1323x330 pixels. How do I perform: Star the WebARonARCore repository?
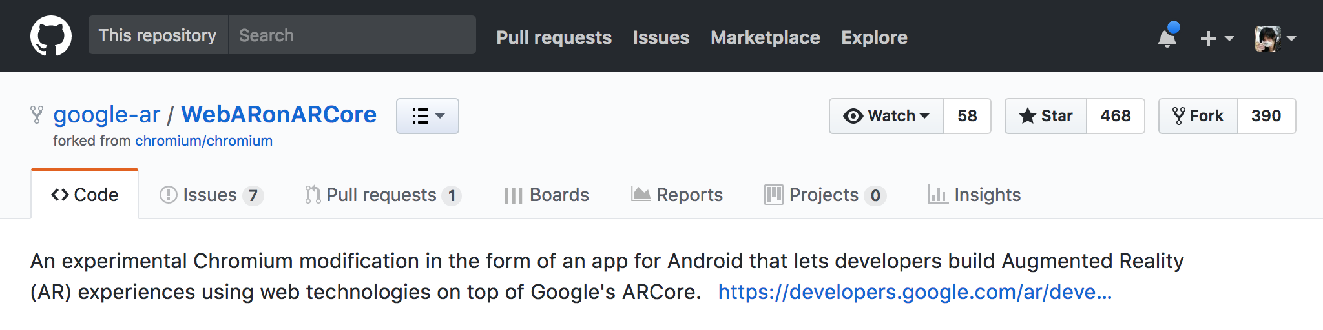1046,116
